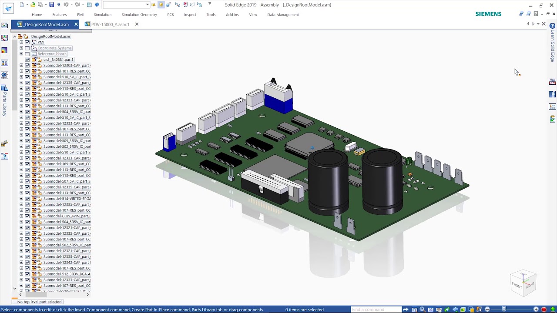Click the Save icon in quick access toolbar
Screen dimensions: 557x313
tap(51, 5)
